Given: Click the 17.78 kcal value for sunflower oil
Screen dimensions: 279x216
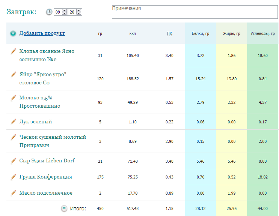Looking at the screenshot, I should (x=133, y=193).
